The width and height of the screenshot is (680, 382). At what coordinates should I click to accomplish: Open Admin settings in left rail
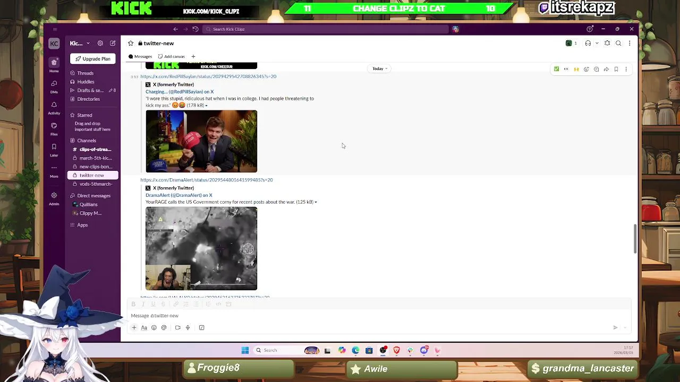[x=54, y=198]
